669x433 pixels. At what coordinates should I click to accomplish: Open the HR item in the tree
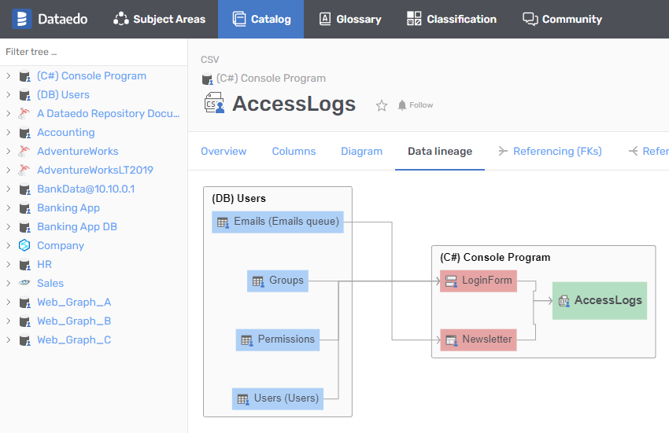[44, 265]
